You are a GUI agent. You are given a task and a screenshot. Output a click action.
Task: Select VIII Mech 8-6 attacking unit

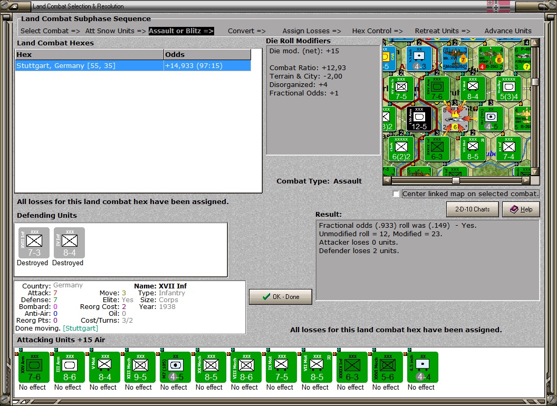246,368
